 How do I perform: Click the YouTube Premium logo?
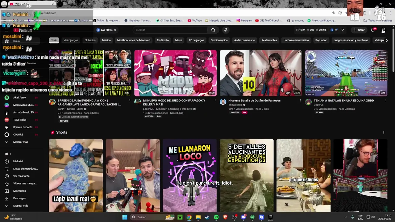click(23, 30)
